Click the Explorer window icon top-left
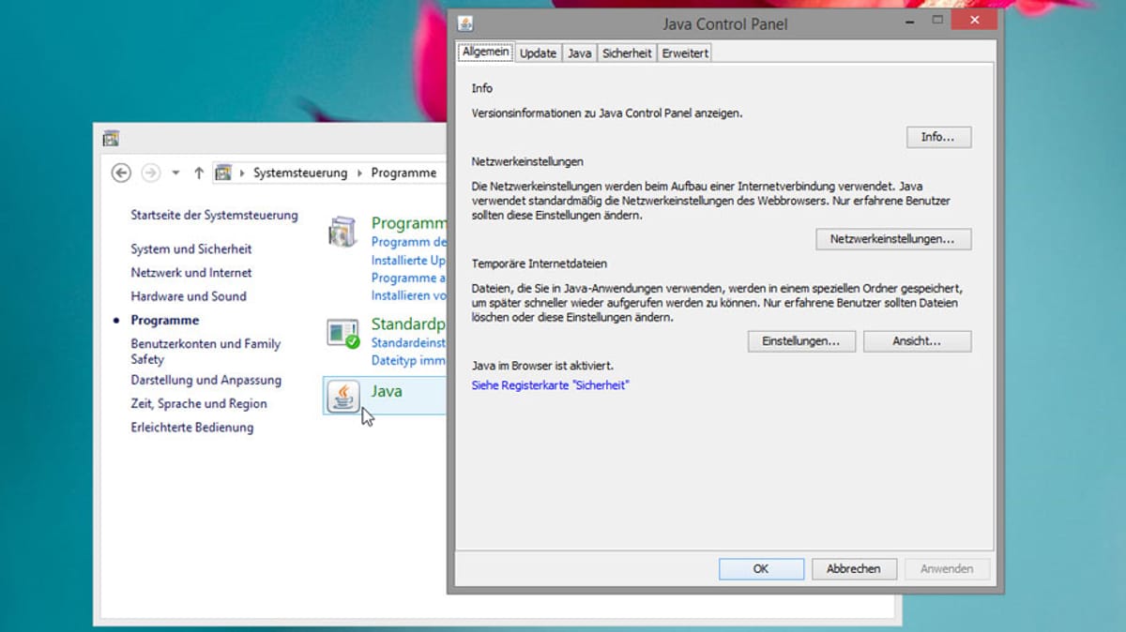1126x632 pixels. (111, 138)
